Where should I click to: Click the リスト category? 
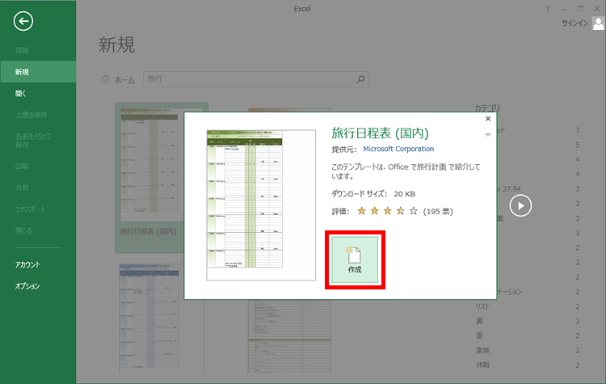(x=482, y=306)
